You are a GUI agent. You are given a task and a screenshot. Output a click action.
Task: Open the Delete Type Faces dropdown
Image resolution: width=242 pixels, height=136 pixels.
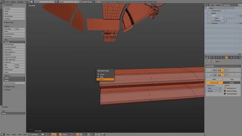13,113
